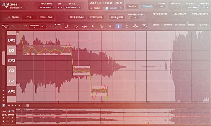The image size is (211, 126).
Task: Click the show-all zoom icon at toolbar end
Action: 144,26
